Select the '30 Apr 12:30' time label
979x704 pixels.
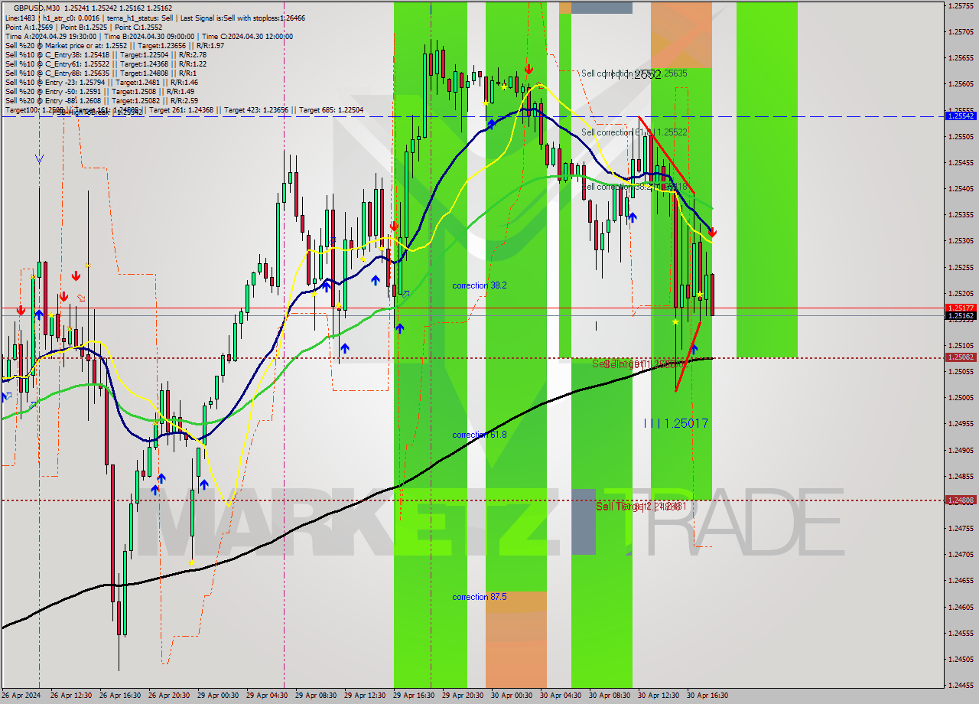[x=659, y=696]
